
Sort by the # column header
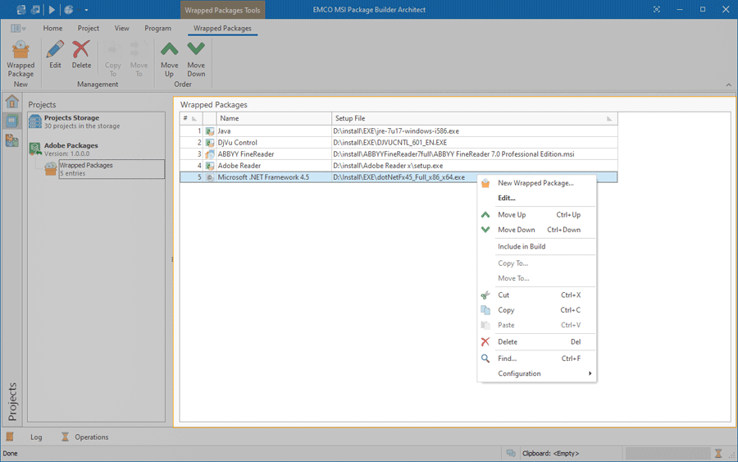(x=191, y=119)
